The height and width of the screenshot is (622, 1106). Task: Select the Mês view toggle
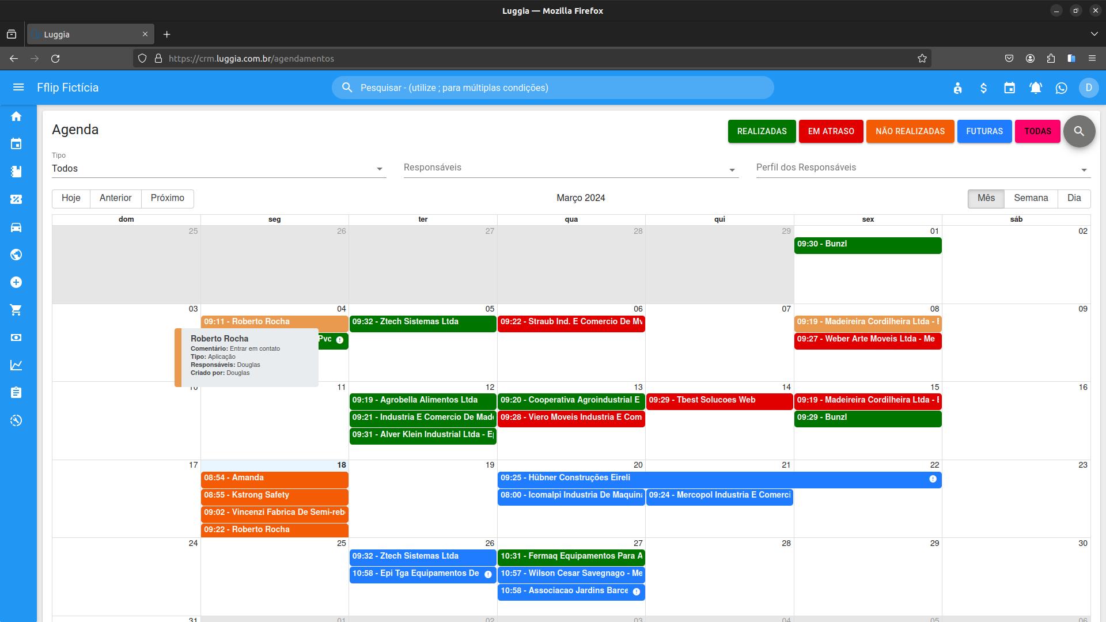tap(986, 198)
